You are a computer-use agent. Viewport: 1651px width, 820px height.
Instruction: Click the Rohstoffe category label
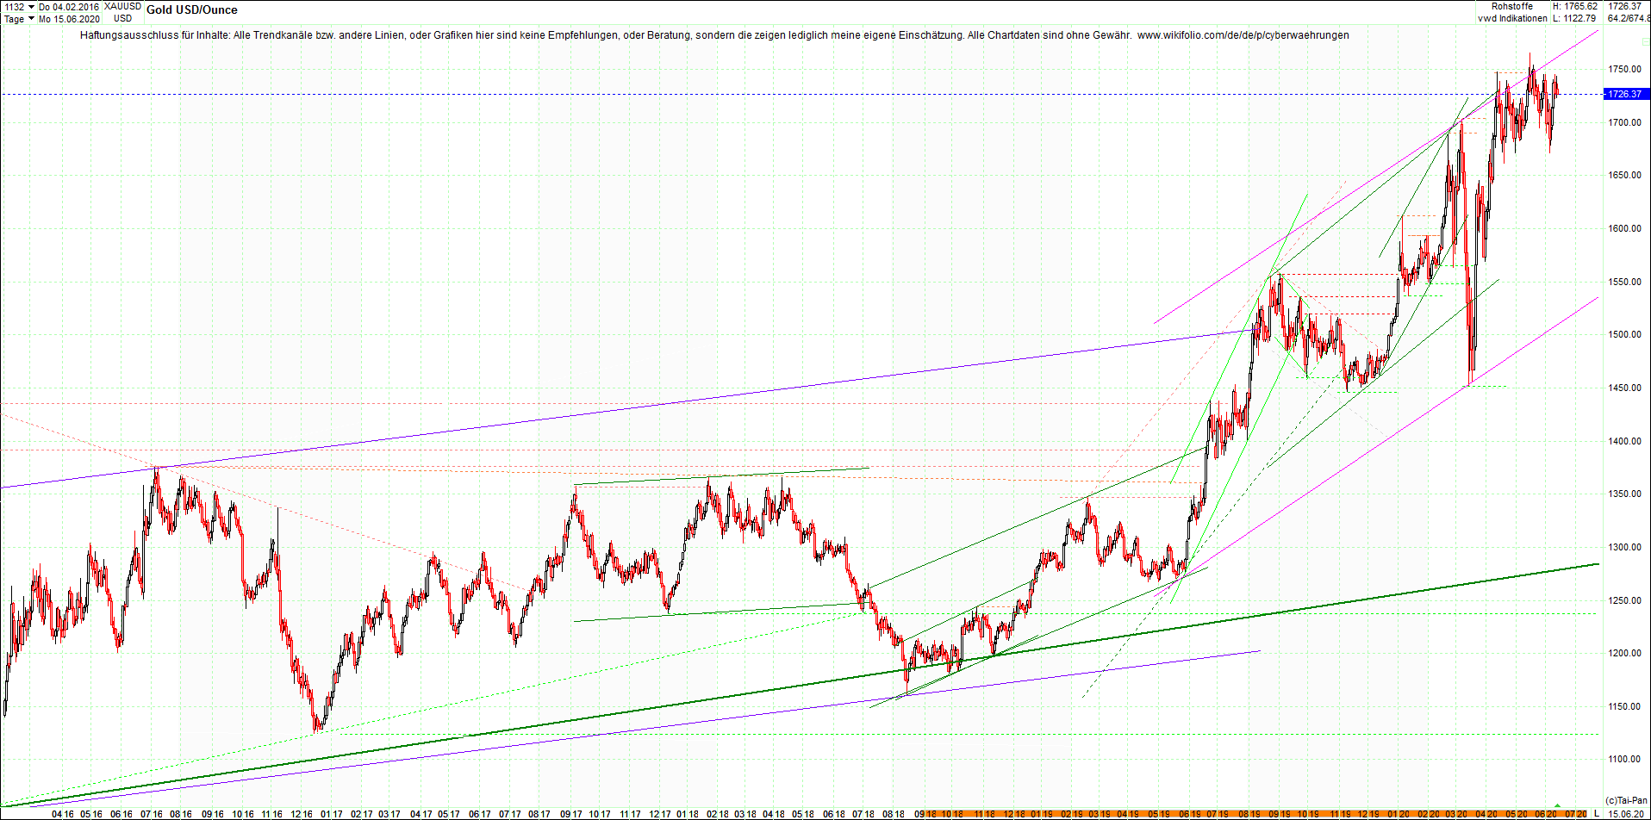click(x=1512, y=7)
